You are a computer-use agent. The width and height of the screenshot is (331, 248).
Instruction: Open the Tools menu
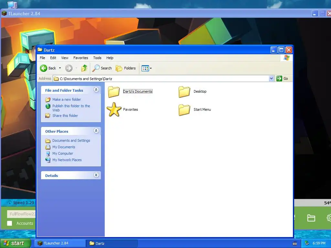click(x=97, y=58)
